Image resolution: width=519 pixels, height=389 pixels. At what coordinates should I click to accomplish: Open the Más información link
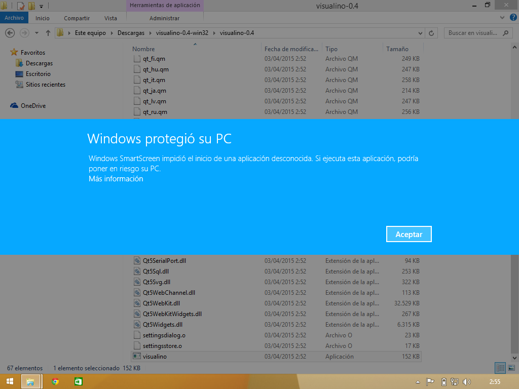(116, 179)
